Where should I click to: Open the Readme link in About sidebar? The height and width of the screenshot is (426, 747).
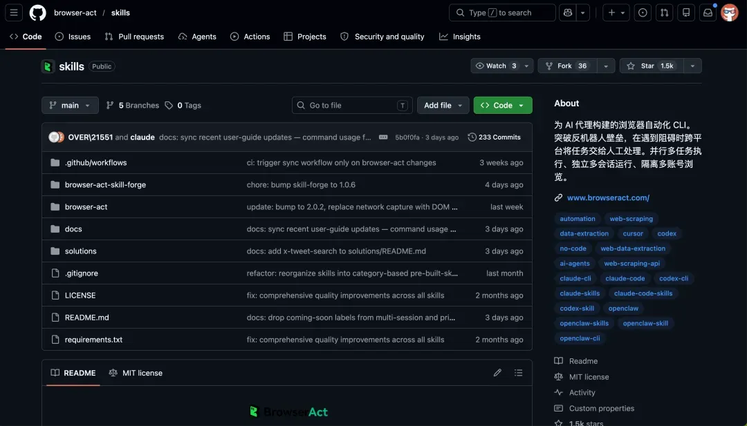(576, 361)
